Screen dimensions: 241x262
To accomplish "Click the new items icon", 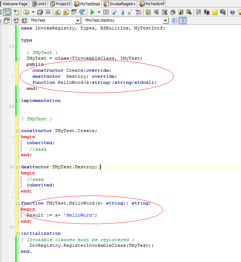I will tap(16, 12).
